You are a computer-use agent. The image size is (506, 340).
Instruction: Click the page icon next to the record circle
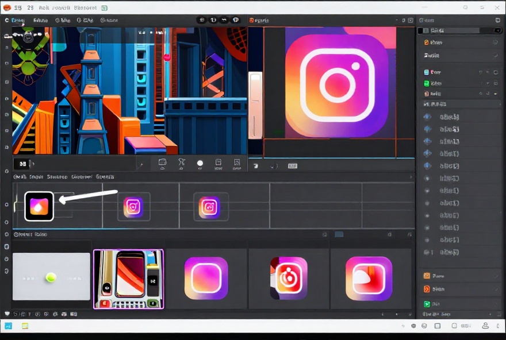[x=218, y=164]
